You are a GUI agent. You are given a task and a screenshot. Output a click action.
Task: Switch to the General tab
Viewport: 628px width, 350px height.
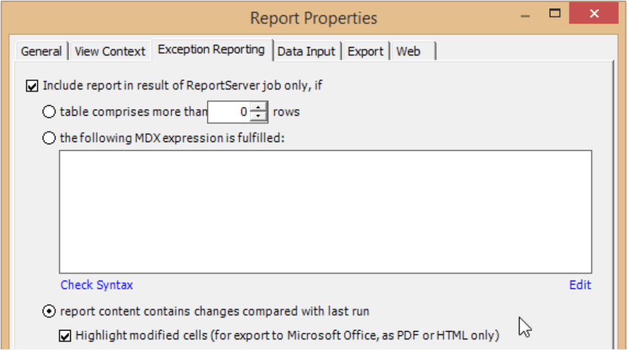click(41, 51)
